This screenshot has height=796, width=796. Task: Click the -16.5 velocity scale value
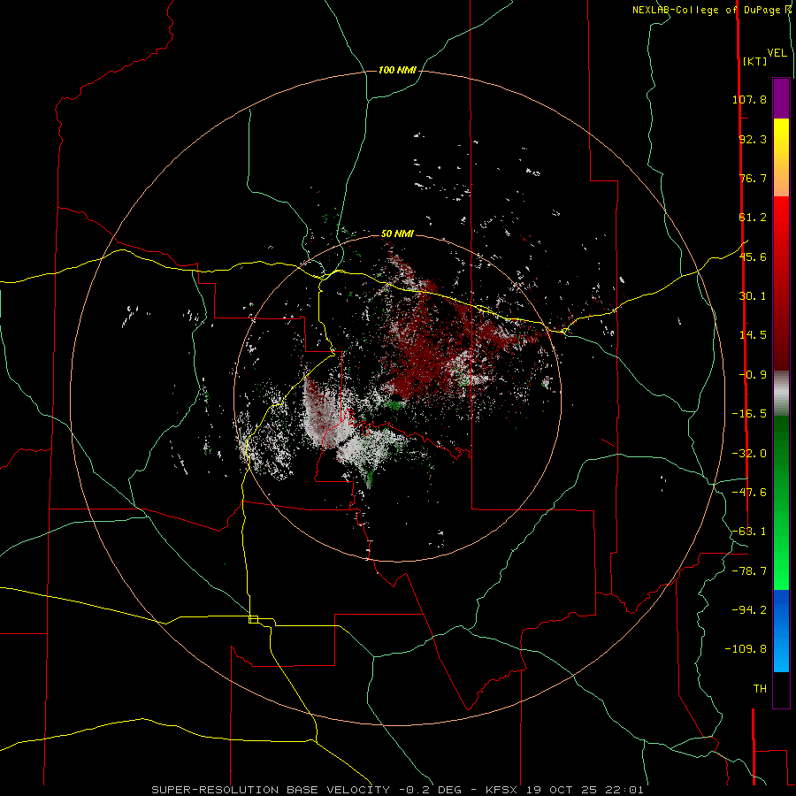749,414
